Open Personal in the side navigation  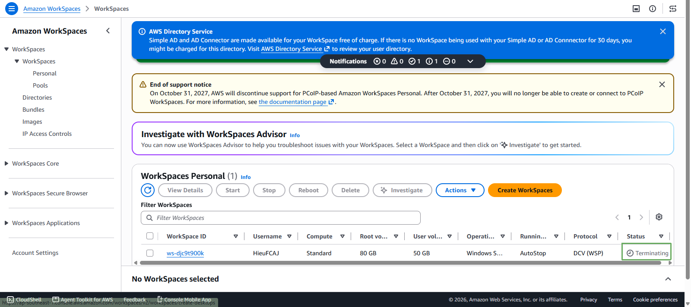44,73
